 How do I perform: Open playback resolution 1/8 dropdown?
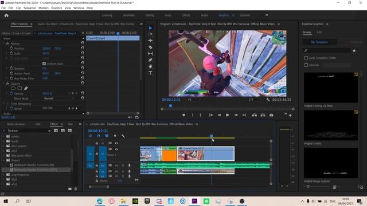click(255, 100)
